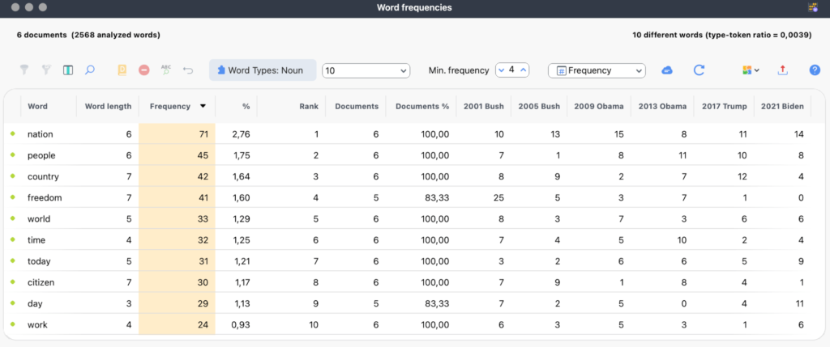Image resolution: width=830 pixels, height=347 pixels.
Task: Click the 2009 Obama column header
Action: pos(599,106)
